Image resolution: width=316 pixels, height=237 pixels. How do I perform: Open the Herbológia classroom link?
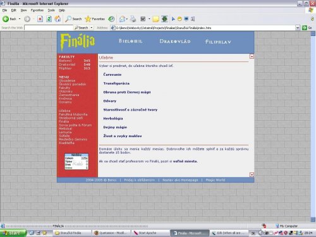(x=113, y=118)
